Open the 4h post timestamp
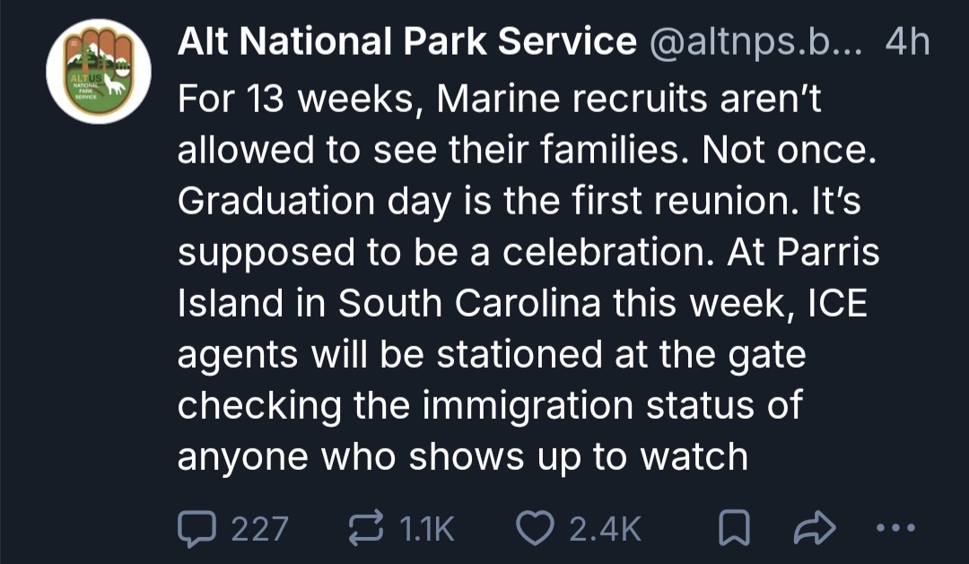969x564 pixels. pyautogui.click(x=906, y=42)
